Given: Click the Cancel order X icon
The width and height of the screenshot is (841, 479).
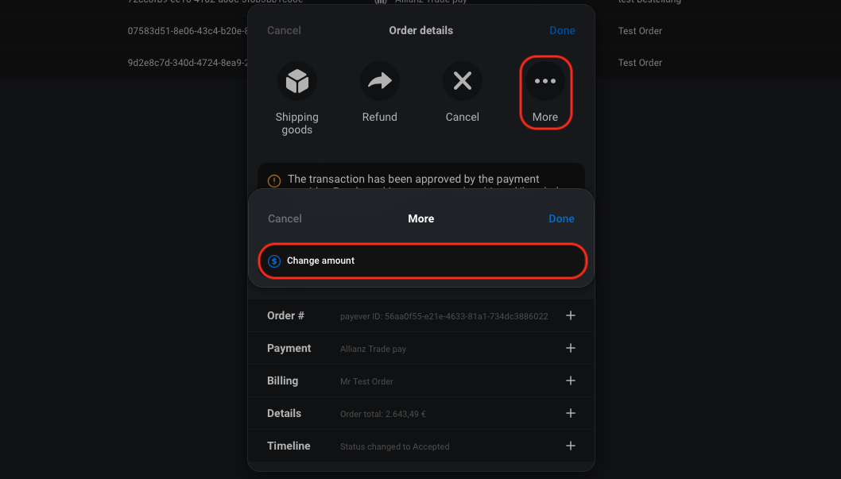Looking at the screenshot, I should (x=463, y=81).
